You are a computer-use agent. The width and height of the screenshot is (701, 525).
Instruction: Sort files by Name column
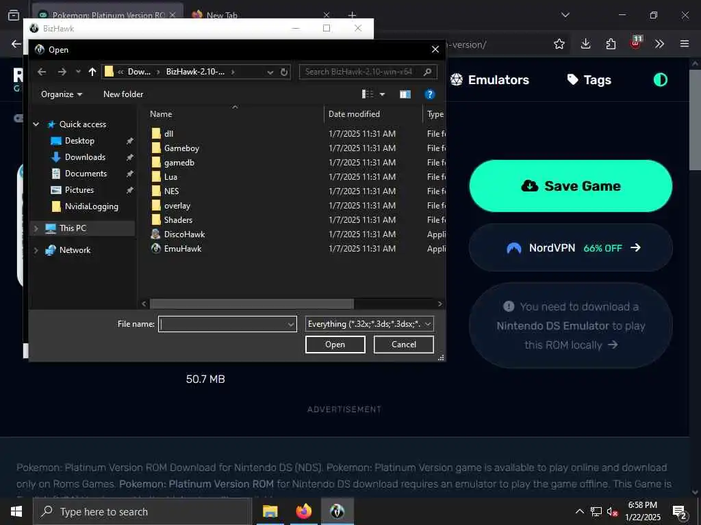click(161, 114)
